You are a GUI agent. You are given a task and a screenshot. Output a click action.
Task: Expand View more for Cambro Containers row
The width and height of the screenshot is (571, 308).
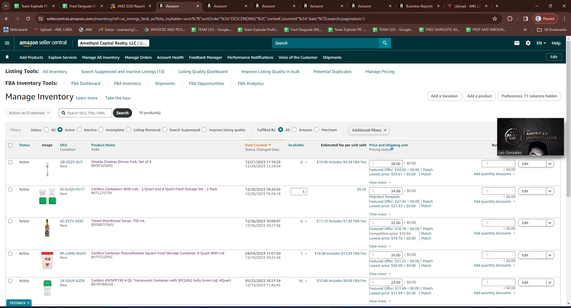point(380,214)
